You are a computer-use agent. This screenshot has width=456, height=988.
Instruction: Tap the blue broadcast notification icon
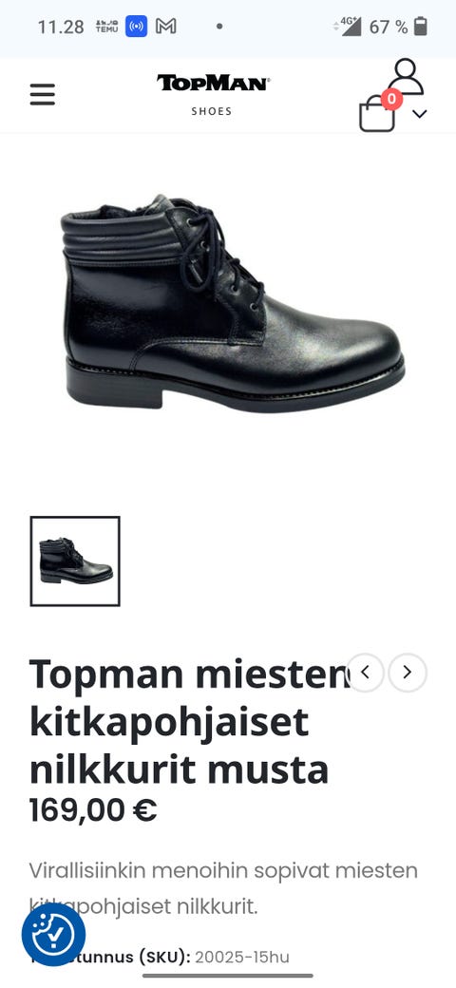tap(136, 27)
